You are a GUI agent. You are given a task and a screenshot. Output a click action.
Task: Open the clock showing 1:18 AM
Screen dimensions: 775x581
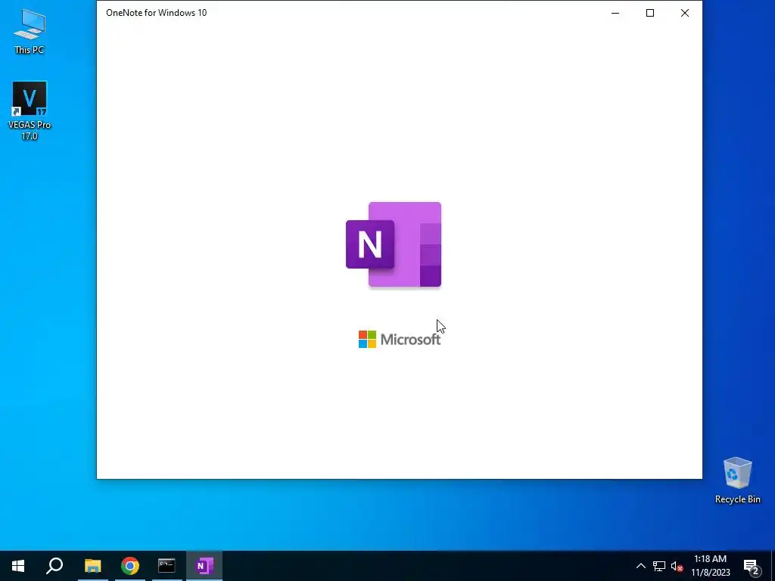pyautogui.click(x=710, y=566)
